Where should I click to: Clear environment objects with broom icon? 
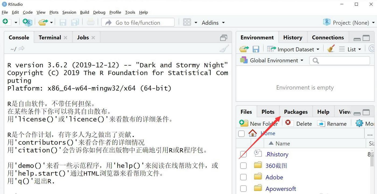click(x=331, y=49)
